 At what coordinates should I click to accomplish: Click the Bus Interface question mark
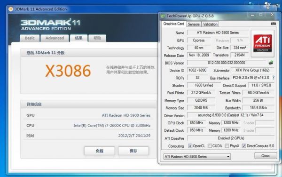pyautogui.click(x=274, y=78)
